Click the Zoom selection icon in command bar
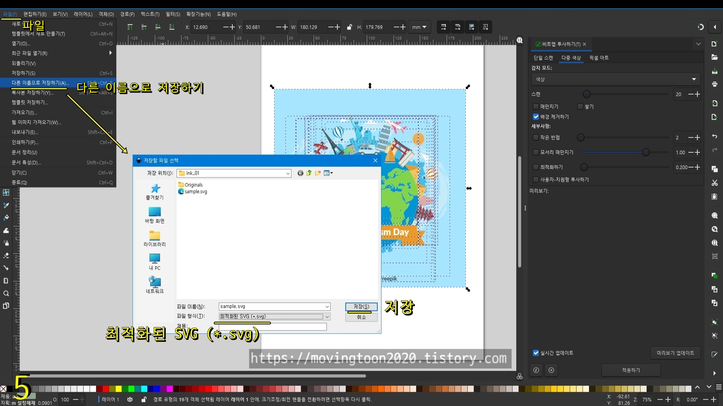Screen dimensions: 723x406 point(714,216)
